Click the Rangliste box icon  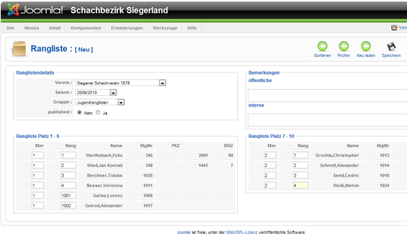pyautogui.click(x=19, y=48)
